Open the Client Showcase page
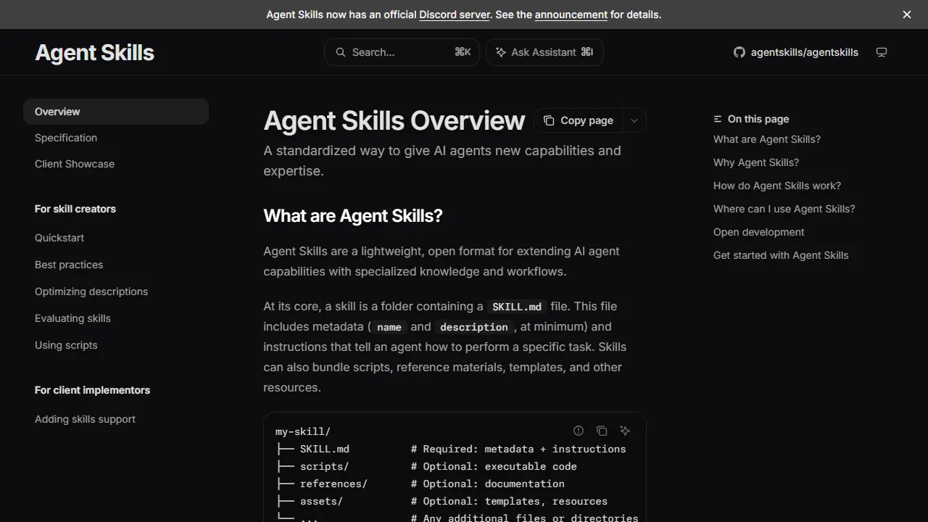Screen dimensions: 928x522 (x=75, y=164)
